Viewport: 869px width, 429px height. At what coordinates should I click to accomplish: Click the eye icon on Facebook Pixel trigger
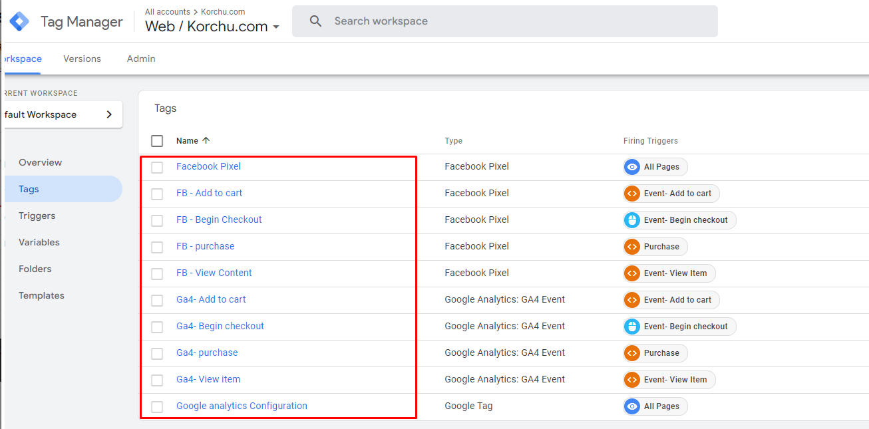[x=632, y=167]
